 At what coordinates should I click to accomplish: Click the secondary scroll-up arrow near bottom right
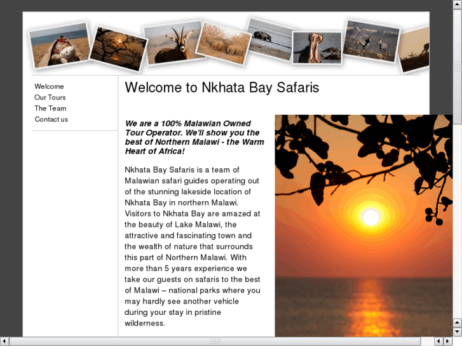458,323
